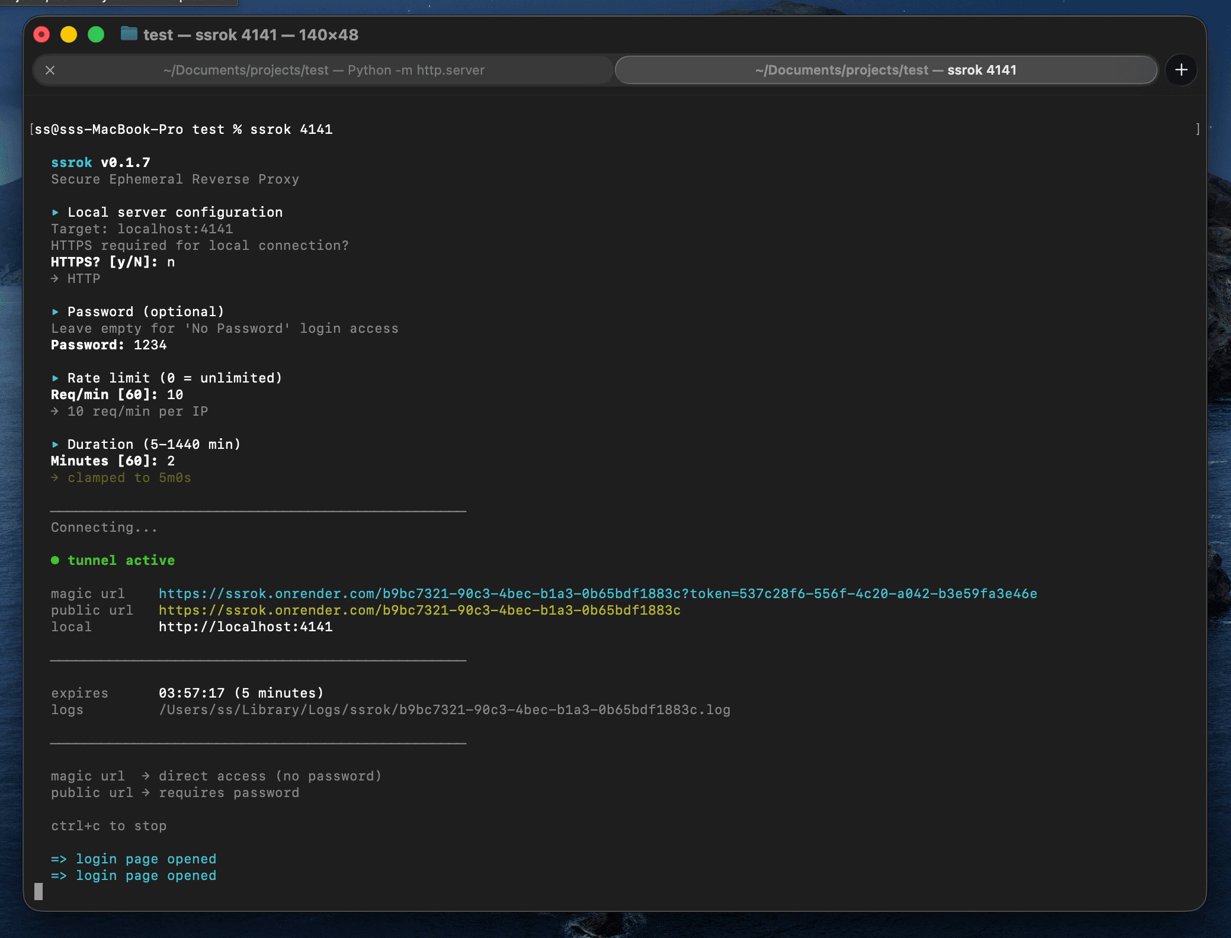Click the http://localhost:4141 local link

click(x=245, y=626)
